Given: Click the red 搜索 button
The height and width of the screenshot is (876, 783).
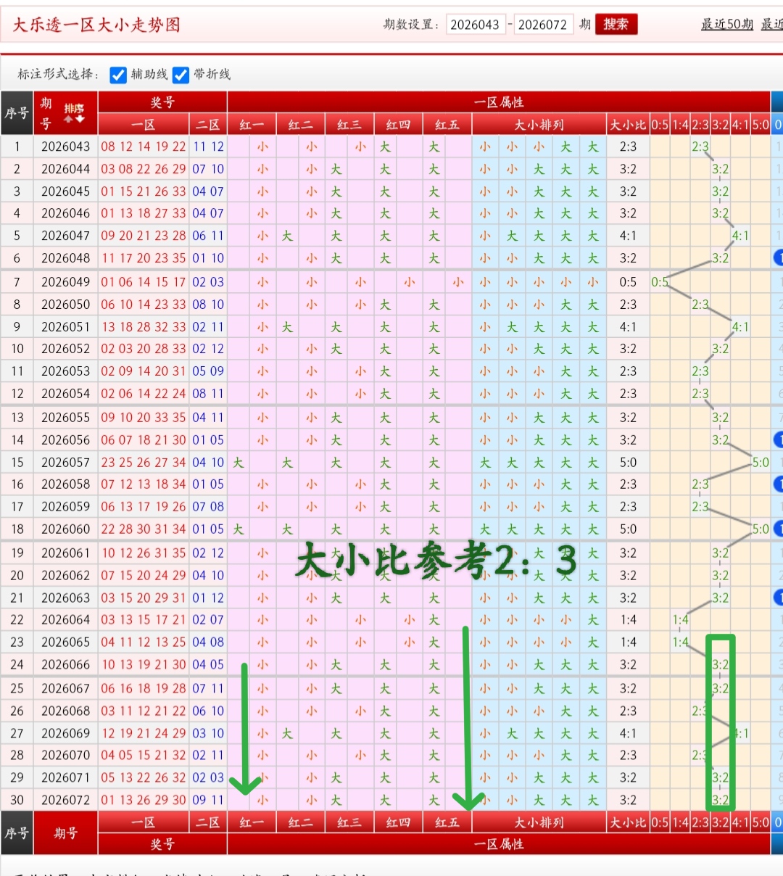Looking at the screenshot, I should (616, 25).
